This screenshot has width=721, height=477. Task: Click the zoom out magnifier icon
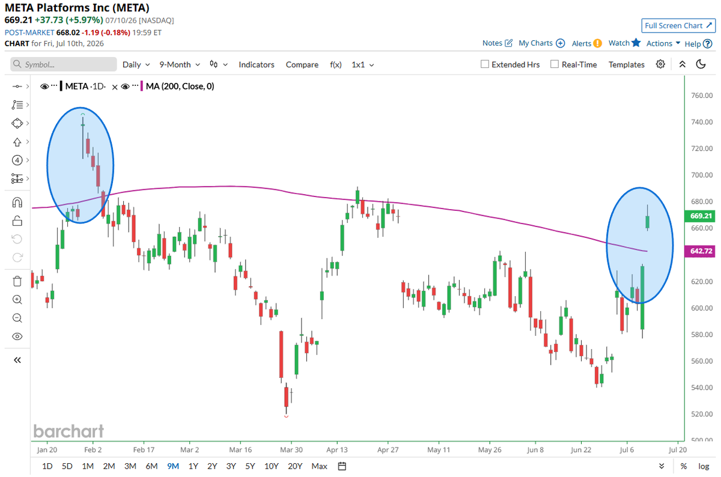pos(17,318)
